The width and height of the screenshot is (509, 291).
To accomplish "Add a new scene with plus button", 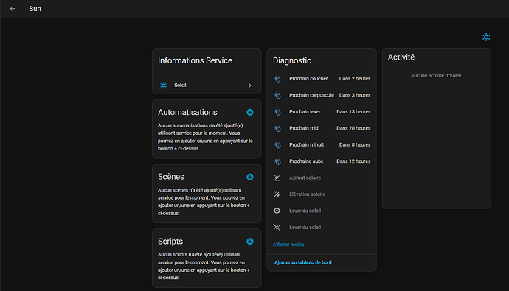I will pos(249,177).
